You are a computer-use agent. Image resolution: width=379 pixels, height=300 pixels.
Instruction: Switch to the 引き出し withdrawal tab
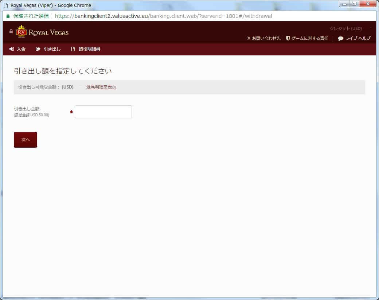tap(48, 49)
